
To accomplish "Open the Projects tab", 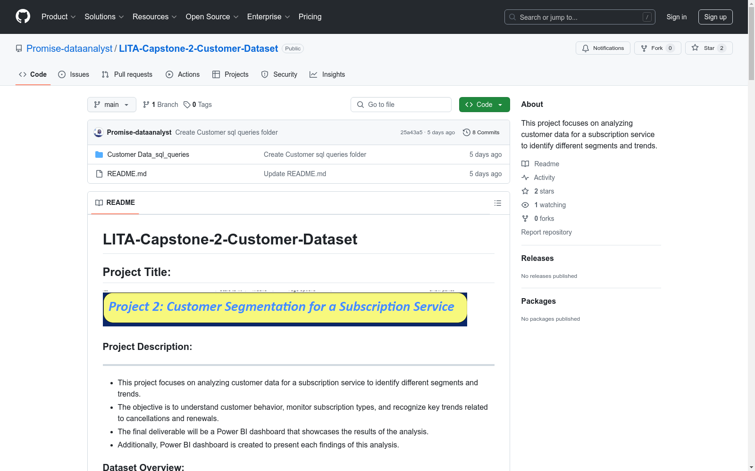I will click(230, 74).
